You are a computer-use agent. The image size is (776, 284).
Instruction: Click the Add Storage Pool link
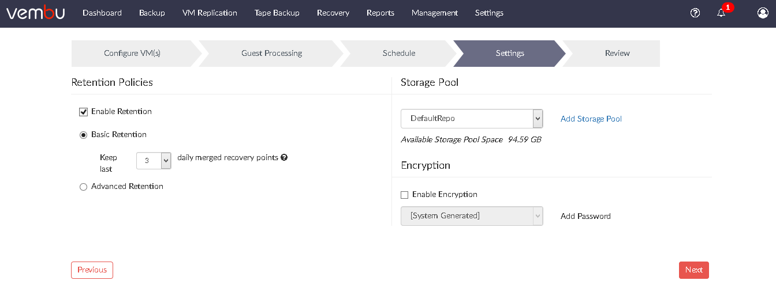pos(591,119)
